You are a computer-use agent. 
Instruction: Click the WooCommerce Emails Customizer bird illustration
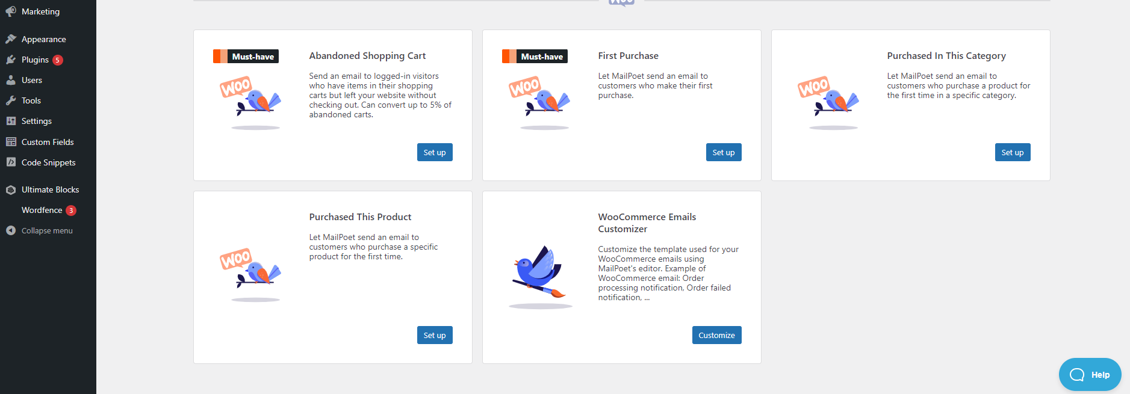pyautogui.click(x=540, y=277)
